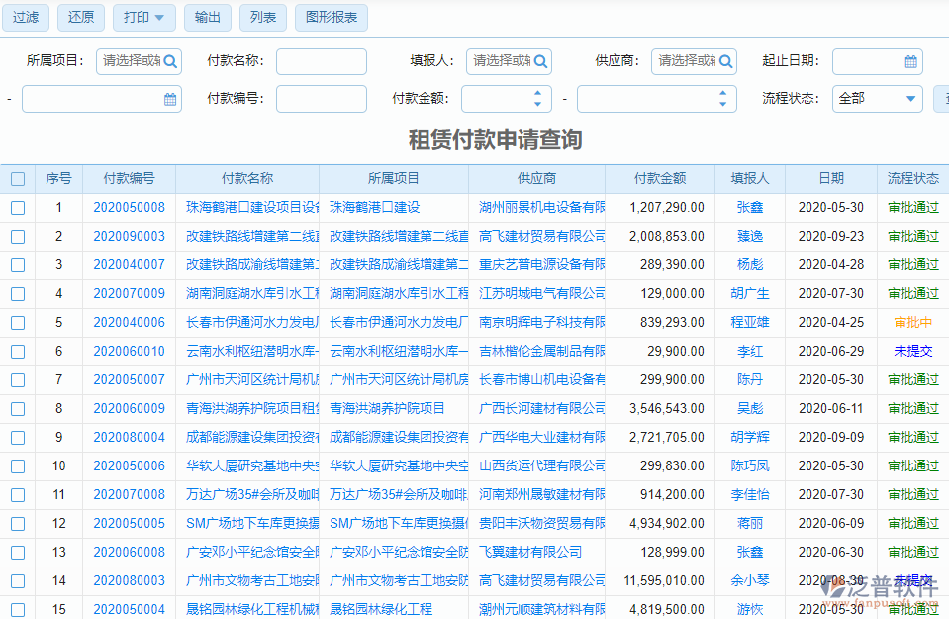Check the checkbox for row 1
This screenshot has width=949, height=619.
click(x=17, y=207)
